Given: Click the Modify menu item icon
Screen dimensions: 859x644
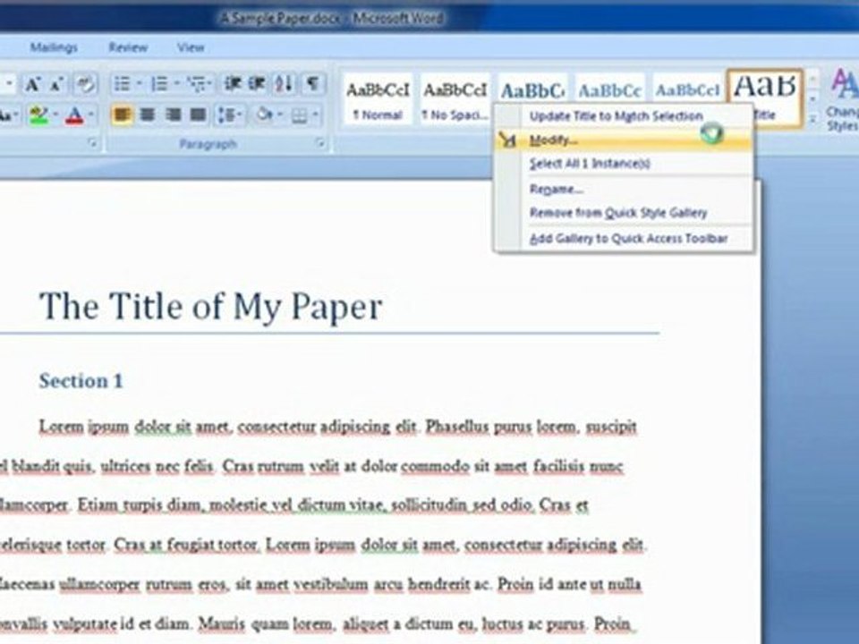Looking at the screenshot, I should point(508,140).
